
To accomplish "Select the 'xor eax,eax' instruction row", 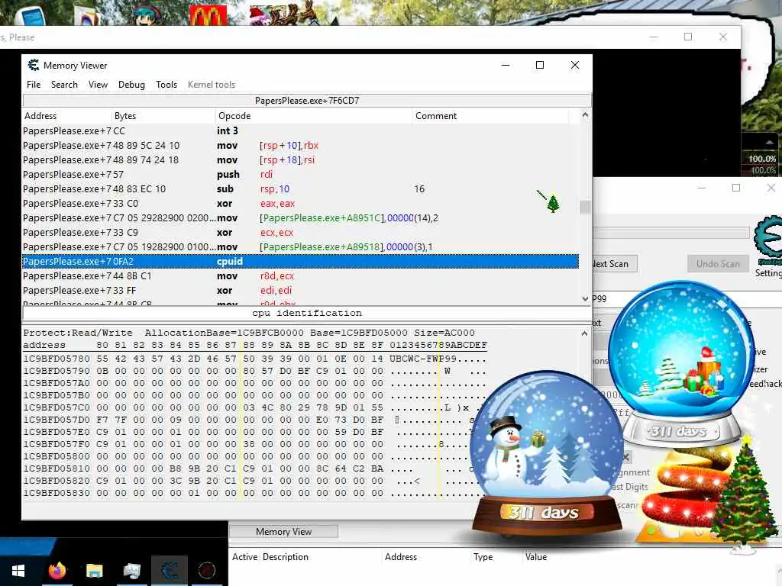I will pyautogui.click(x=300, y=203).
